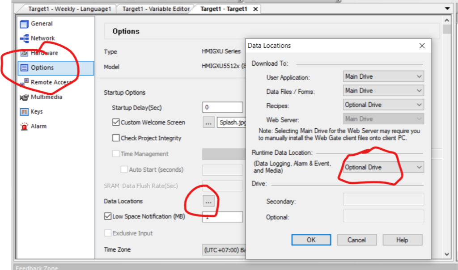Open Remote Access settings icon
Image resolution: width=458 pixels, height=270 pixels.
(x=24, y=82)
